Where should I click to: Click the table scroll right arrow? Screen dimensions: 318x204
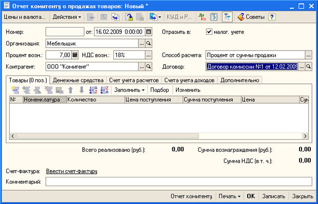[305, 136]
